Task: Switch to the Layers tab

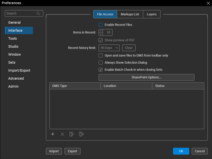Action: tap(152, 14)
